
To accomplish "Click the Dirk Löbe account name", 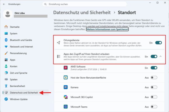I will click(20, 13).
